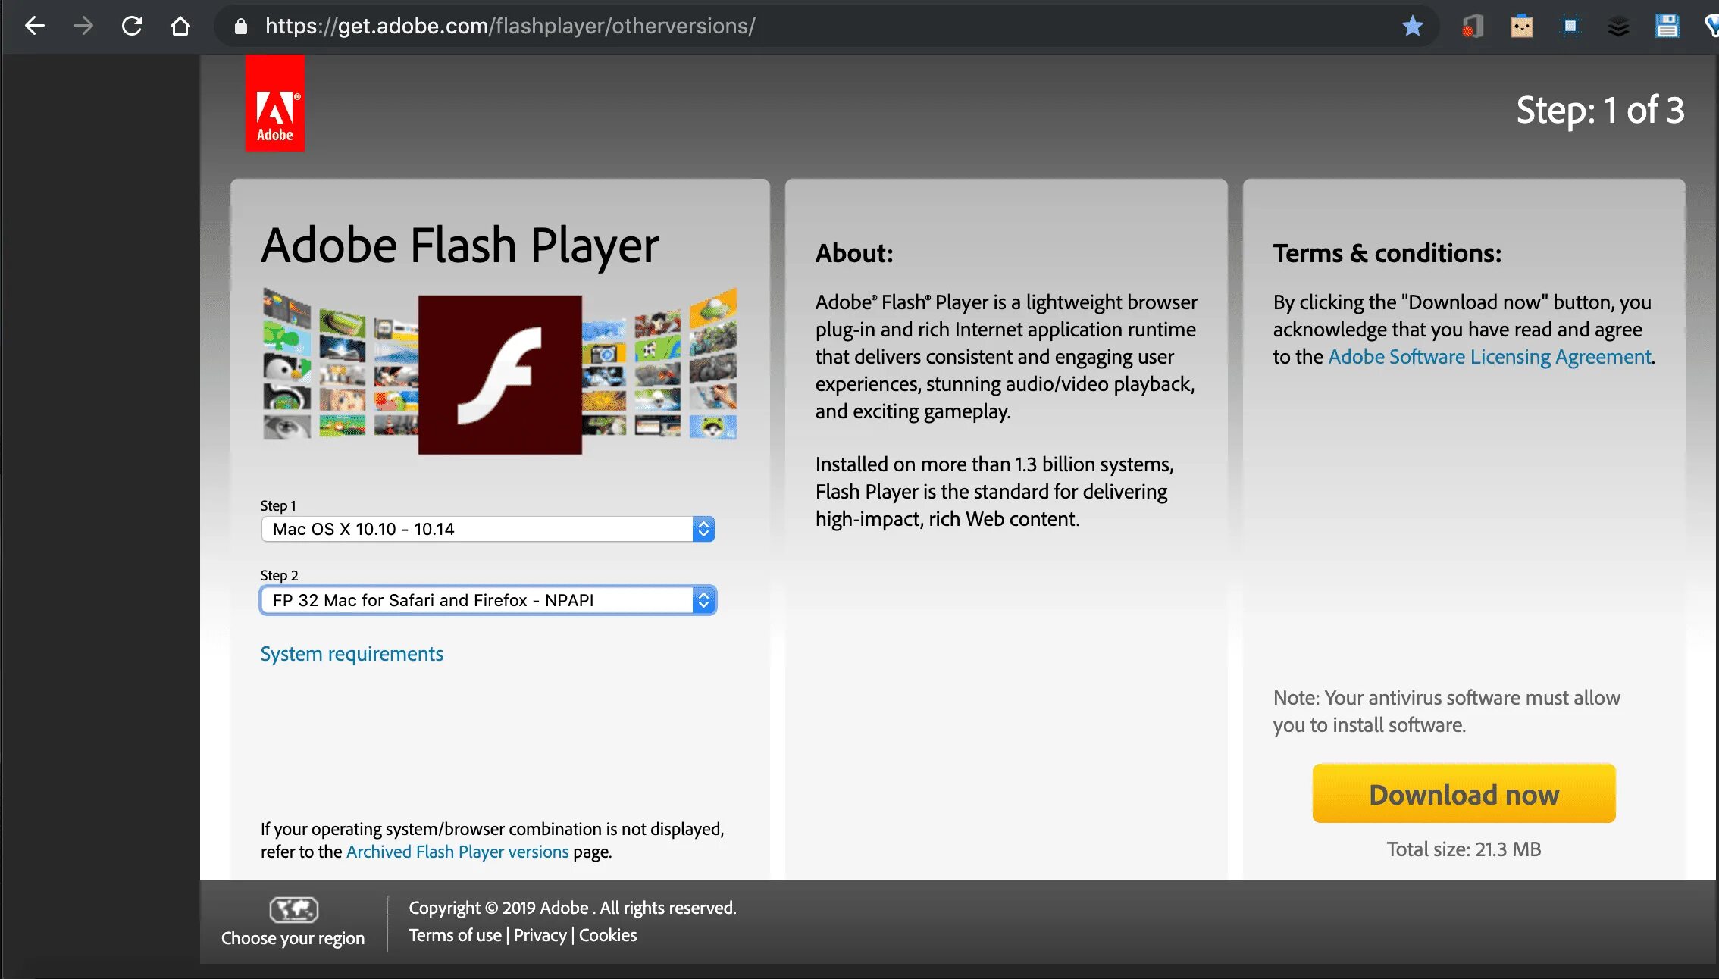Select Mac OS X 10.10 - 10.14 dropdown option
The image size is (1719, 979).
coord(487,528)
